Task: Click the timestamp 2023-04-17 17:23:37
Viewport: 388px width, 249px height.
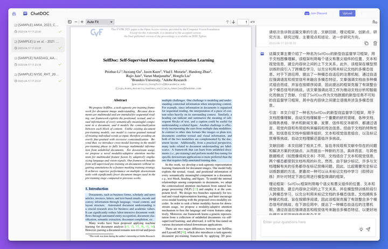Action: pos(30,81)
